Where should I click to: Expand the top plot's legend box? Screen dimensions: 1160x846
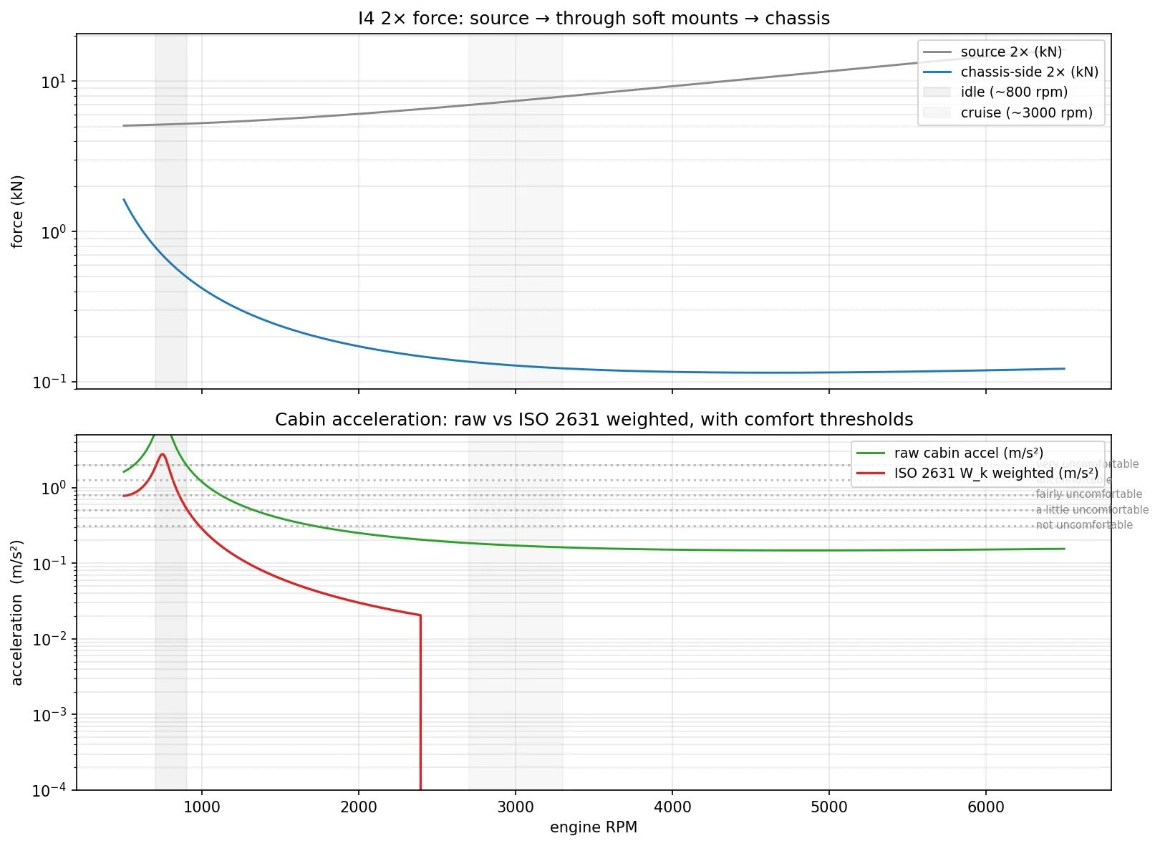(1010, 81)
